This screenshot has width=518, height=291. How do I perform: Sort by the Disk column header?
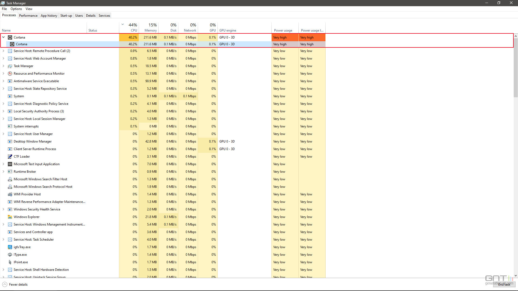coord(168,27)
